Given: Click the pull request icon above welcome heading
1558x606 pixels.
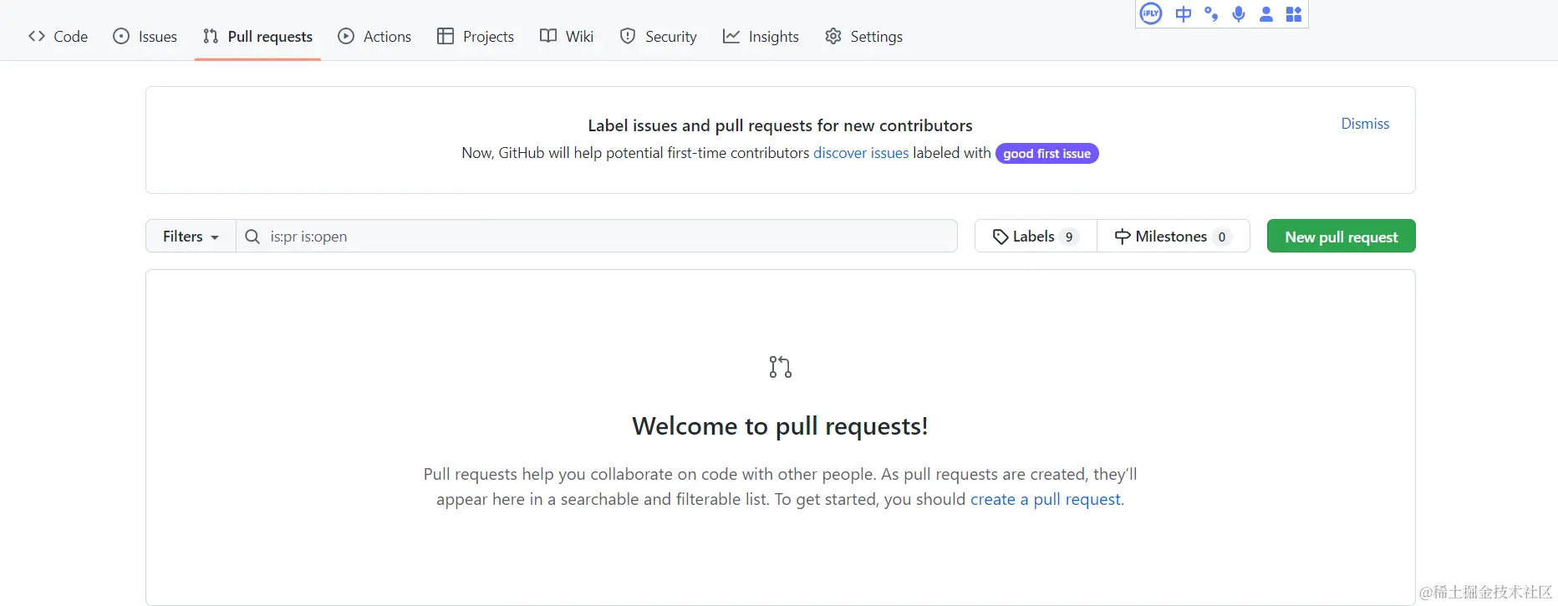Looking at the screenshot, I should coord(781,367).
